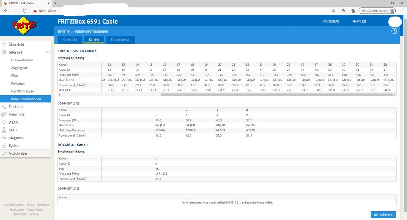
Task: Click the 167 - 325 frequency value
Action: coord(161,174)
